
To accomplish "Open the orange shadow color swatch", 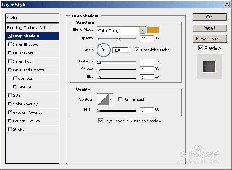I will [153, 30].
